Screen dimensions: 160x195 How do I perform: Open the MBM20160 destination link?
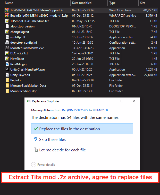tap(100, 110)
